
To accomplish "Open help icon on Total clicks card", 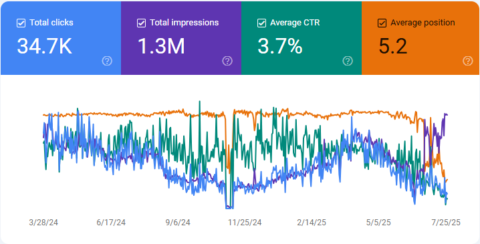I will (x=107, y=61).
